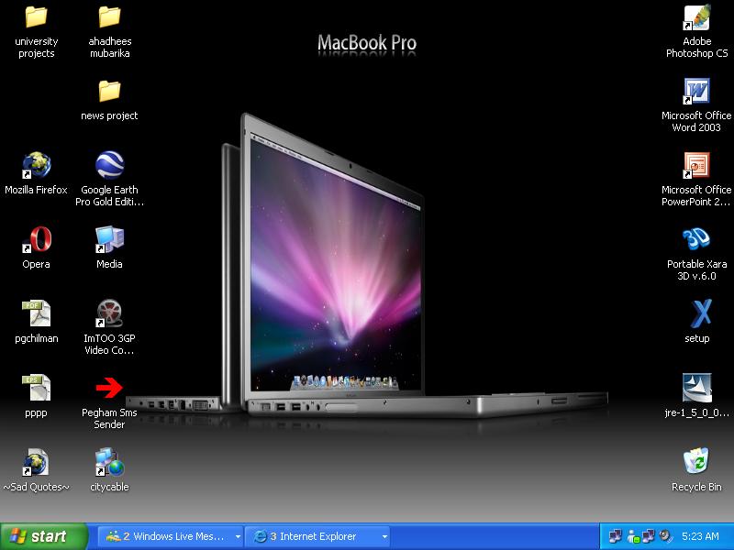
Task: Open Microsoft Office PowerPoint shortcut
Action: click(696, 167)
